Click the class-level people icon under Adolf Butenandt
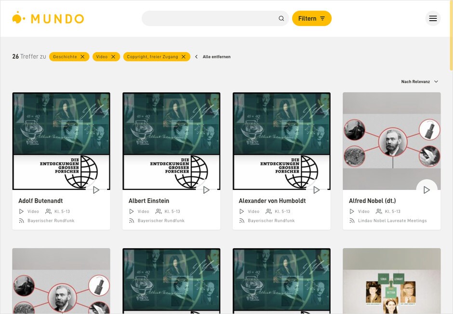The image size is (453, 314). point(48,212)
